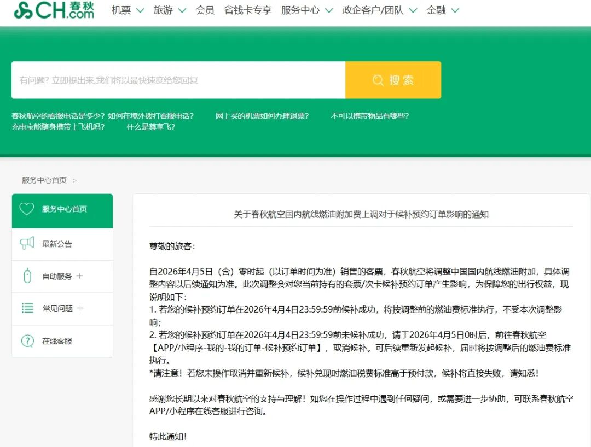591x447 pixels.
Task: Open the 金融 menu
Action: click(x=436, y=10)
